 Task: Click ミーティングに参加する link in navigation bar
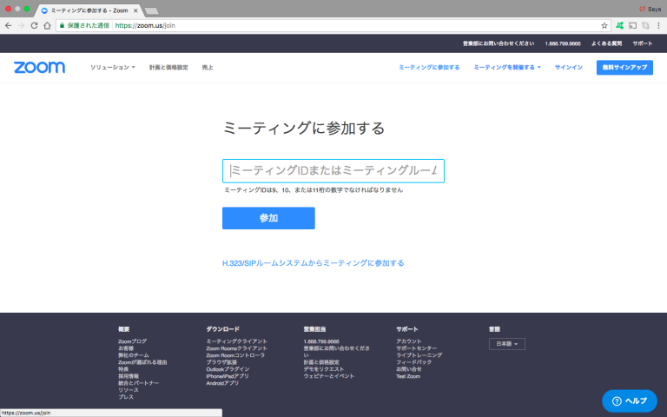(x=429, y=67)
